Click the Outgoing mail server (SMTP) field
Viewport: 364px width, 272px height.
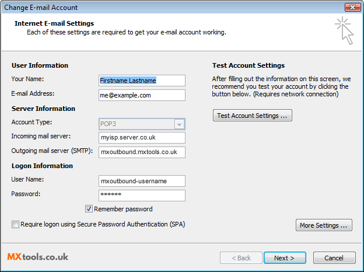coord(142,152)
